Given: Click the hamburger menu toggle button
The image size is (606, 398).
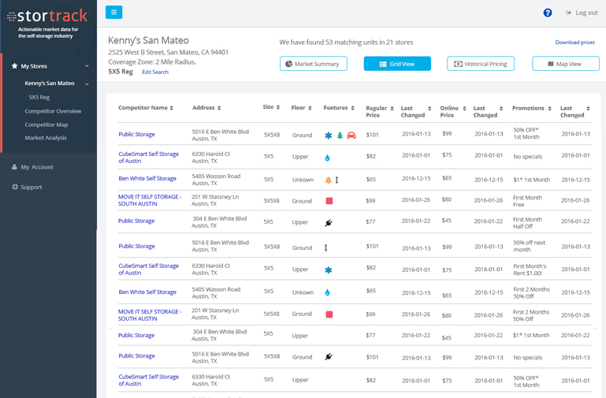Looking at the screenshot, I should click(x=113, y=12).
